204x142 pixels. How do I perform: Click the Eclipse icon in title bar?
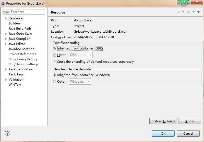[x=3, y=4]
